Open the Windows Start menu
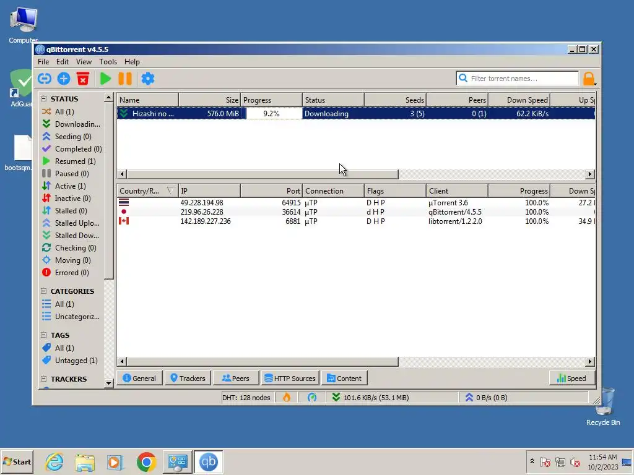The image size is (634, 475). pos(17,461)
